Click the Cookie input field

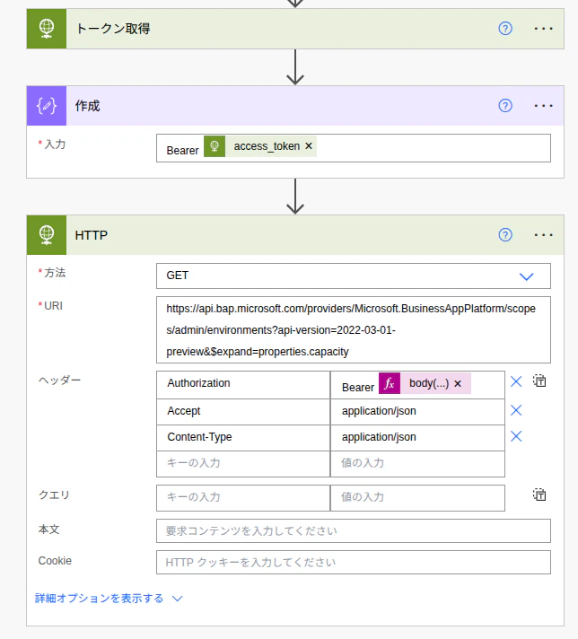tap(354, 563)
